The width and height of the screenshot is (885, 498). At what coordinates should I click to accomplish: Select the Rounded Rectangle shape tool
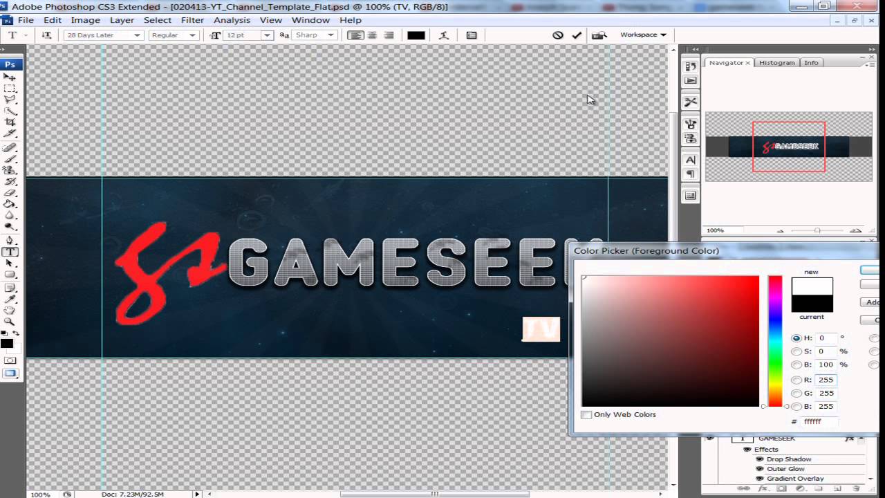click(x=10, y=274)
